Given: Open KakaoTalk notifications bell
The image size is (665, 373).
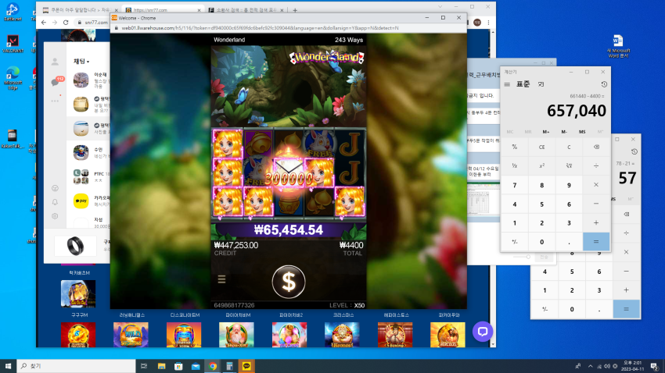Looking at the screenshot, I should 55,202.
